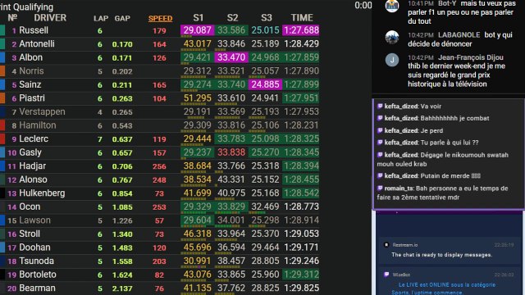Open LABAGNOLE's chat avatar

[392, 37]
